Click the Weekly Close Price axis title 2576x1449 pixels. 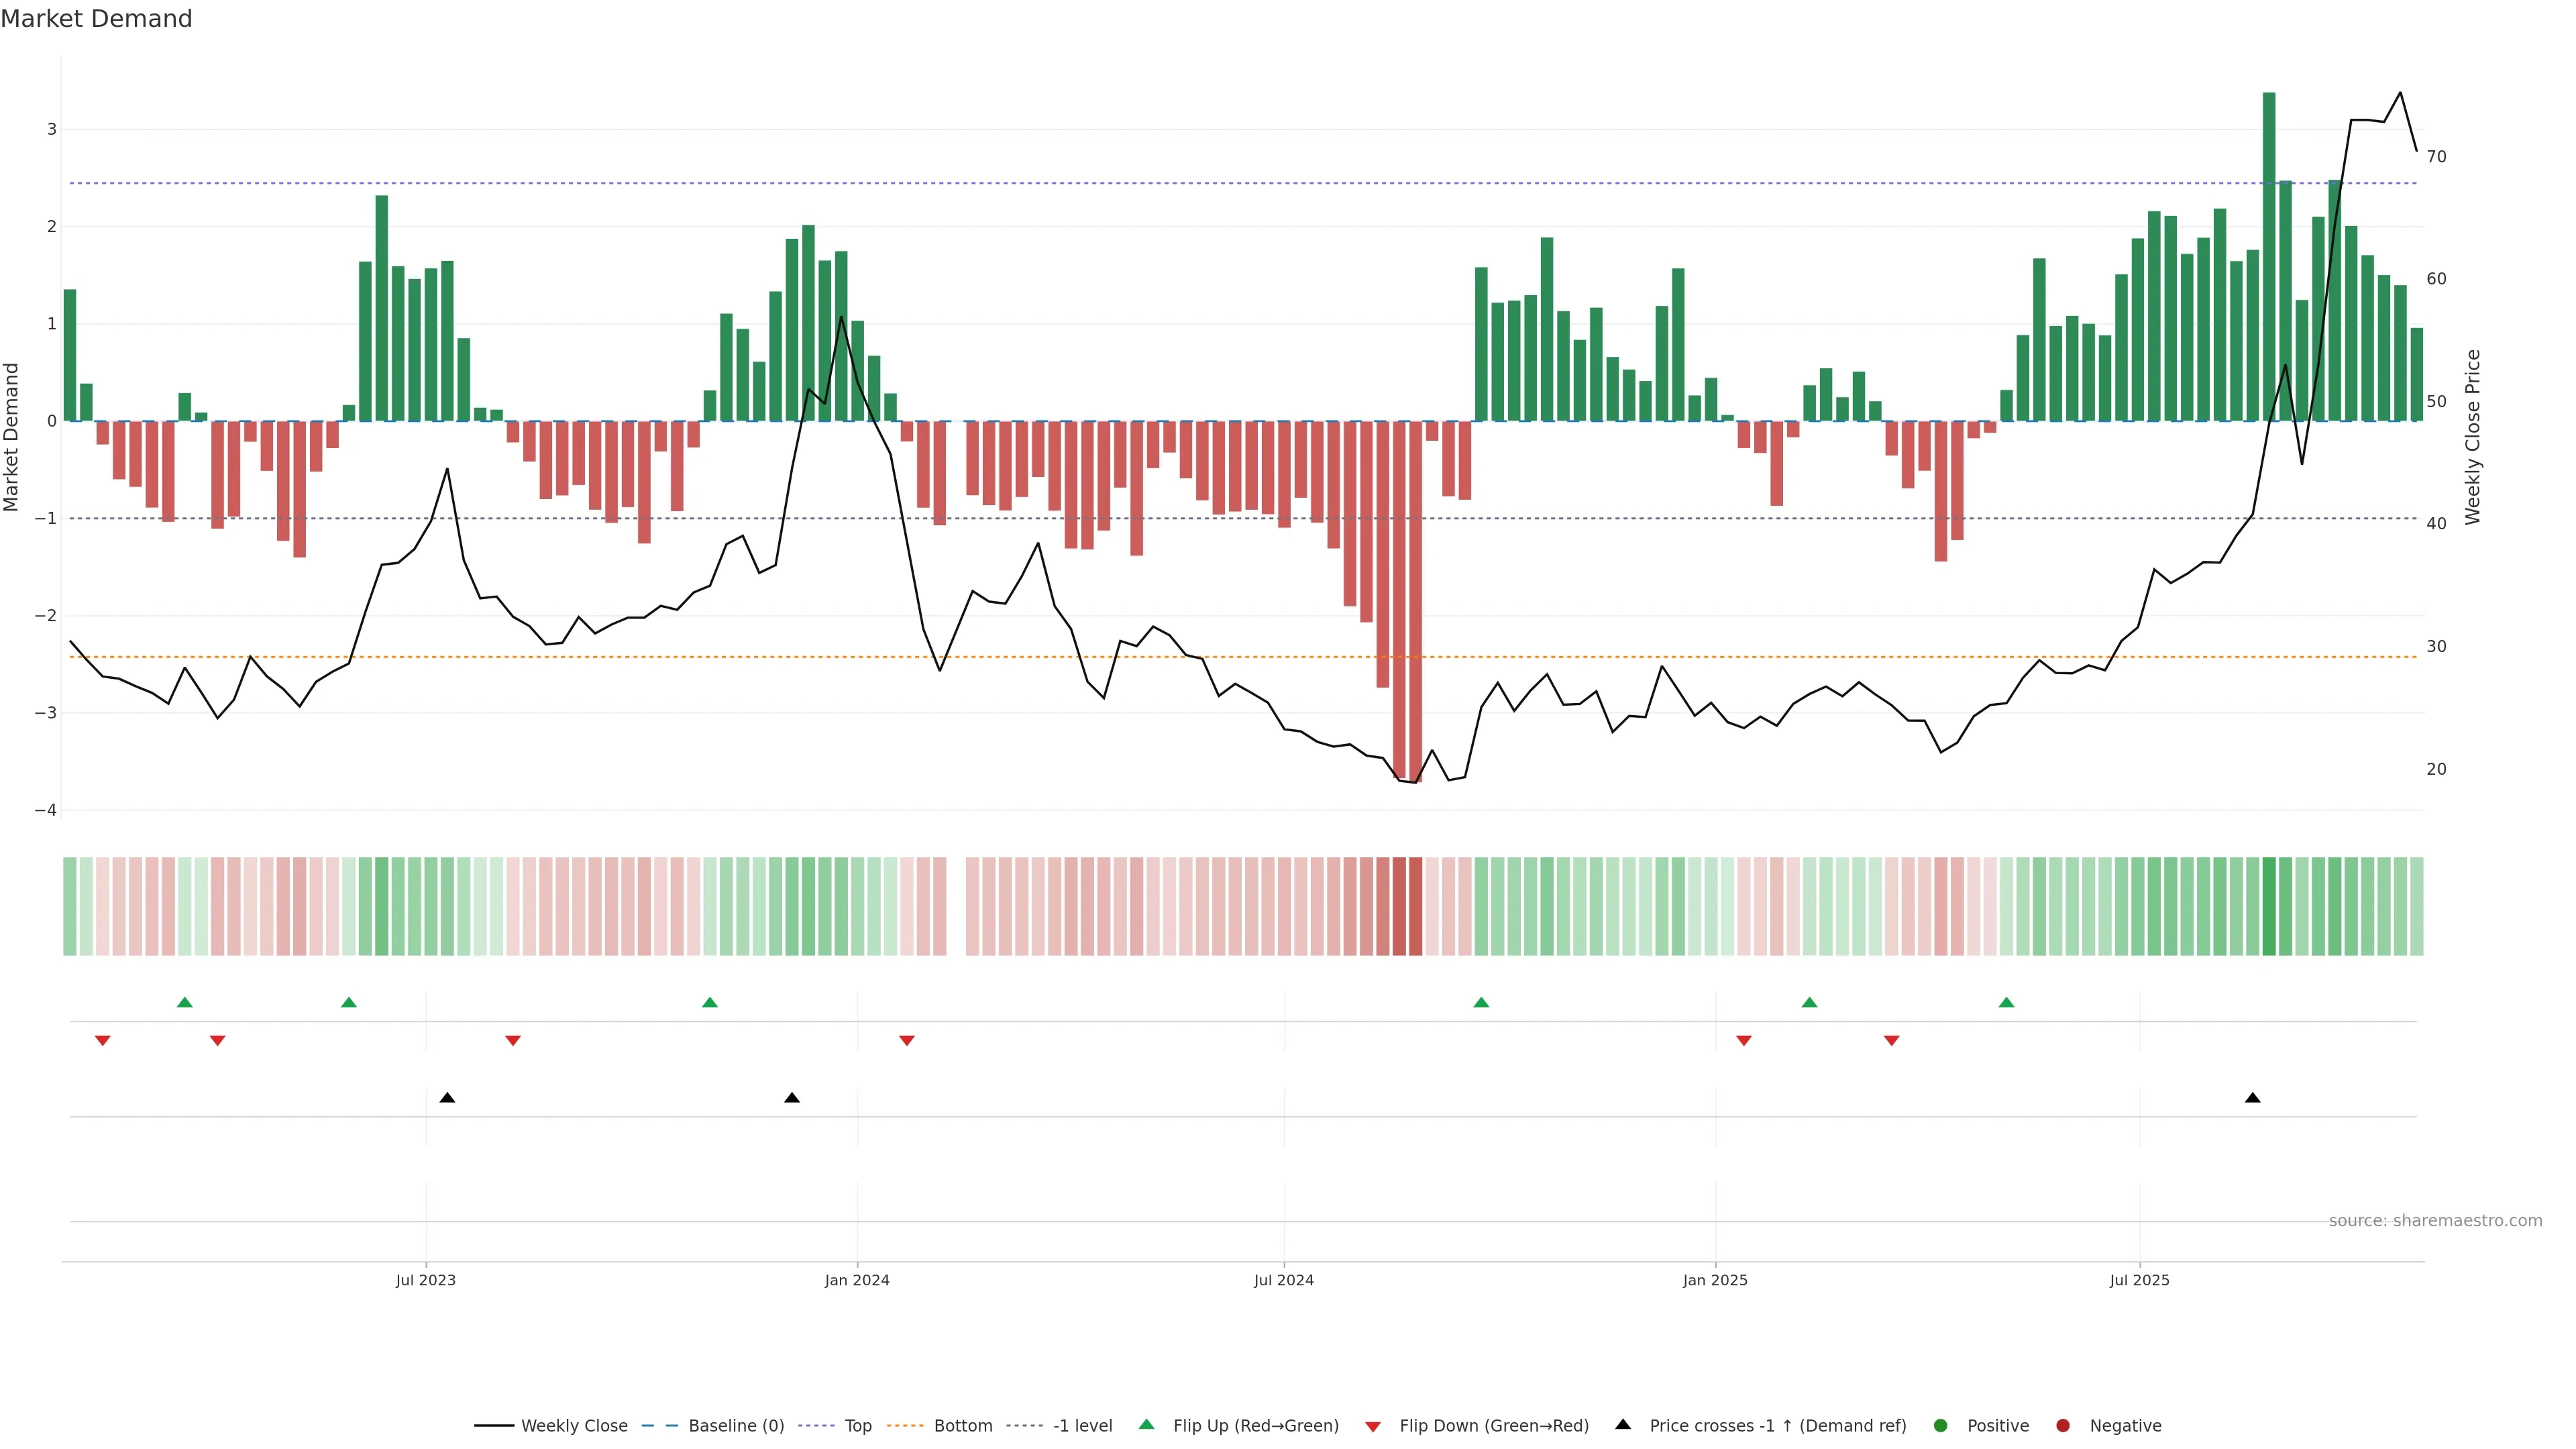[2473, 437]
